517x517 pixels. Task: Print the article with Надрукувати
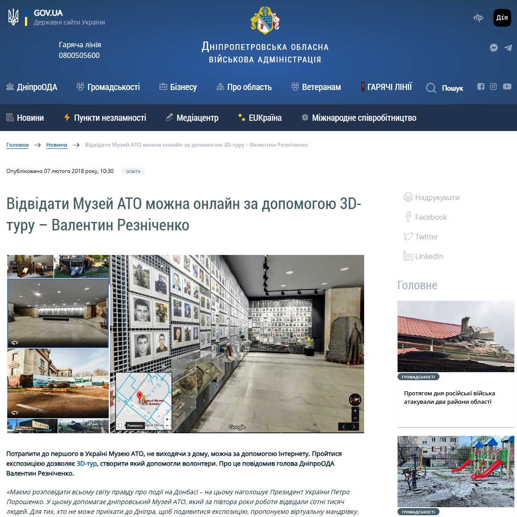tap(431, 197)
